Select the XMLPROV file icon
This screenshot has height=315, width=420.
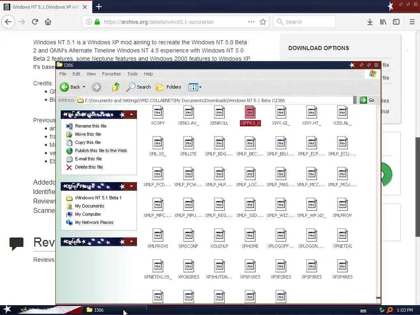pyautogui.click(x=342, y=204)
